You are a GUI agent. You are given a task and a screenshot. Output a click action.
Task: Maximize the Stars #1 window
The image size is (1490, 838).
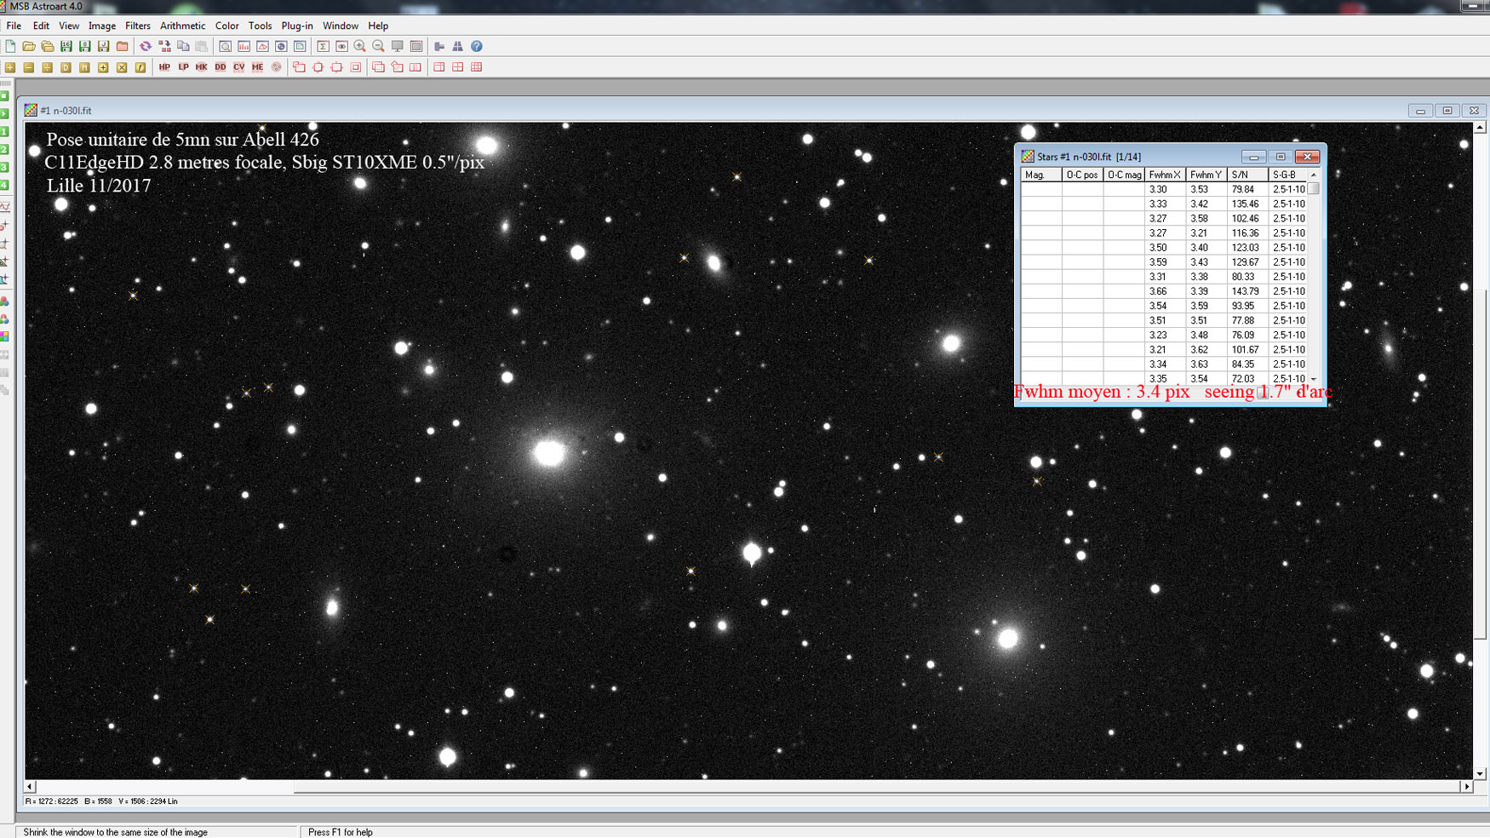pyautogui.click(x=1281, y=157)
